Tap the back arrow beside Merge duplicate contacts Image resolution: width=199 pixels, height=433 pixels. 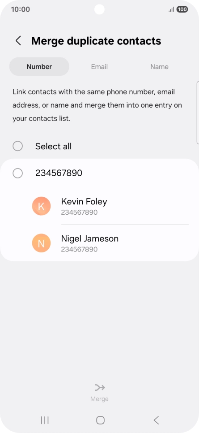(x=18, y=41)
